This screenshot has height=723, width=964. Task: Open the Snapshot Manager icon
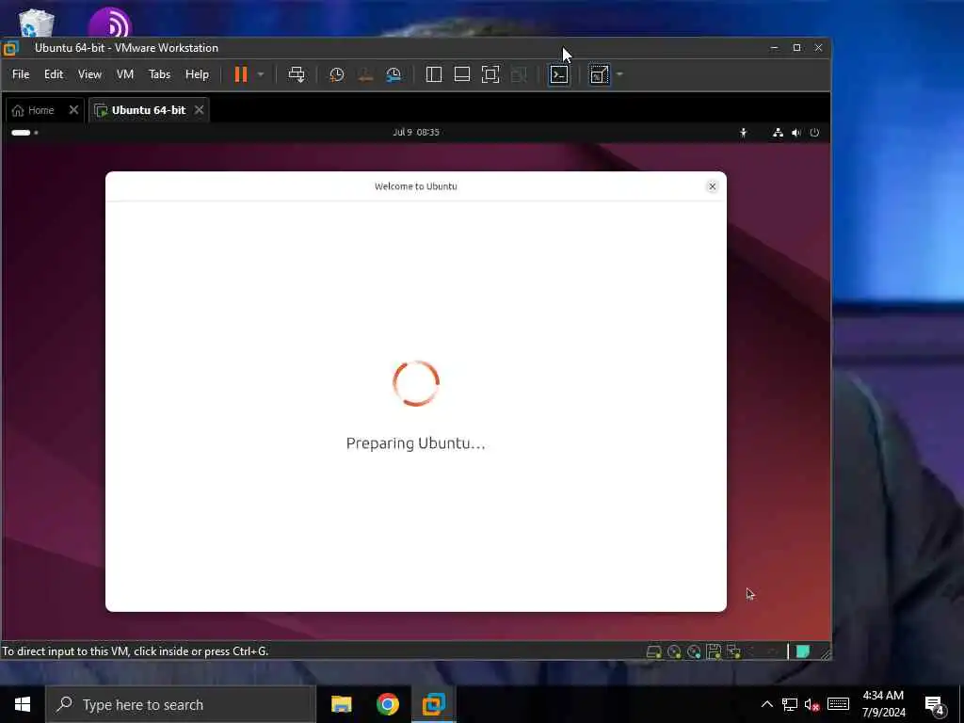394,74
